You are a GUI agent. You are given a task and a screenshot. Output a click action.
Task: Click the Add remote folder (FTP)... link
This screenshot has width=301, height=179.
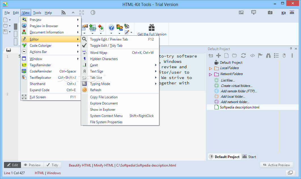pos(239,91)
